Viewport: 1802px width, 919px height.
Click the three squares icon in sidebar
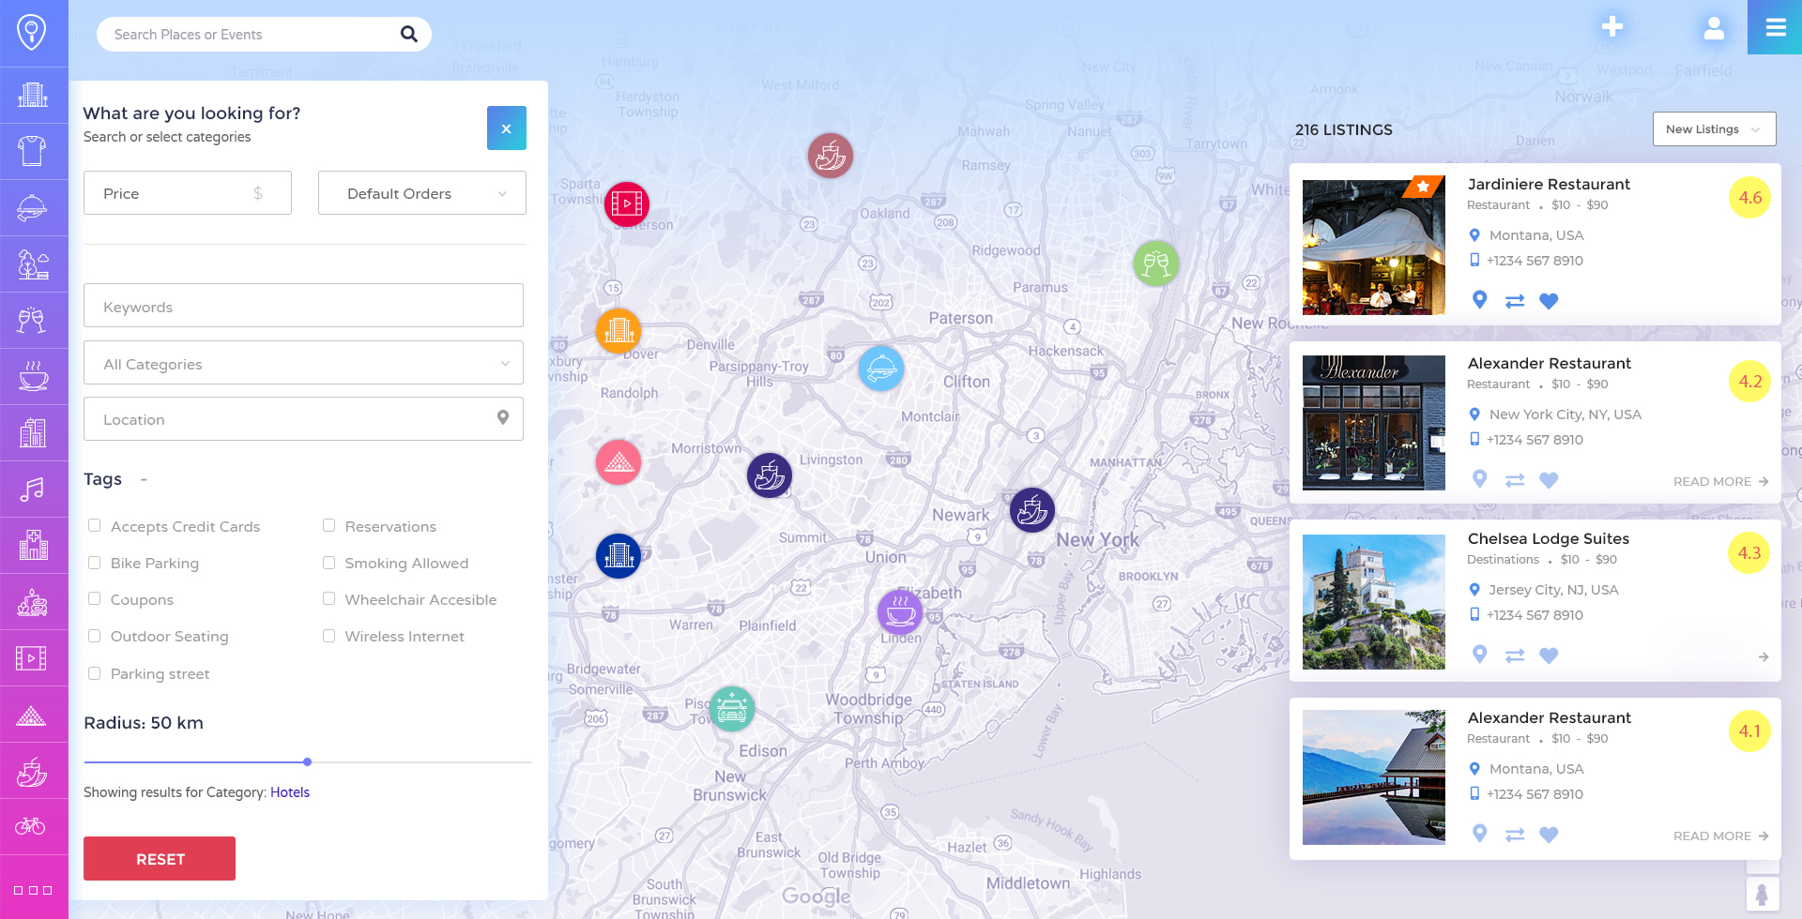tap(33, 890)
